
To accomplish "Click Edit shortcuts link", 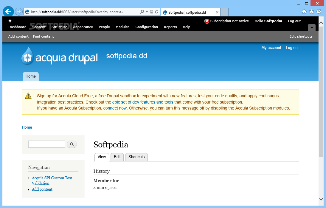I will [x=301, y=36].
